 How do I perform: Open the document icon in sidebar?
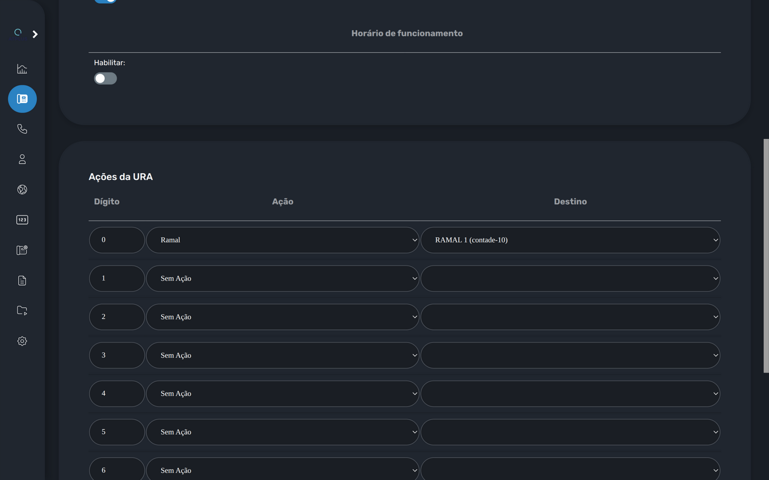click(x=22, y=281)
